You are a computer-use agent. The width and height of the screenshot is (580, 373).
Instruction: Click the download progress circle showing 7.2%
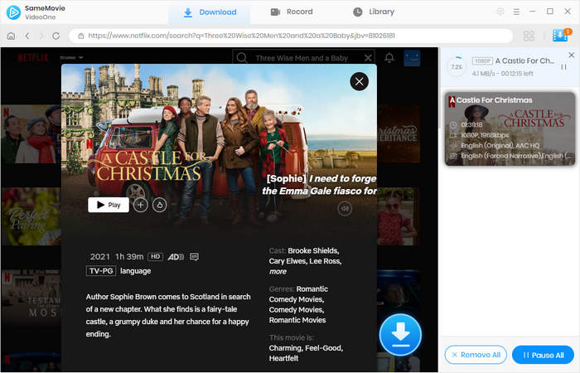click(457, 67)
